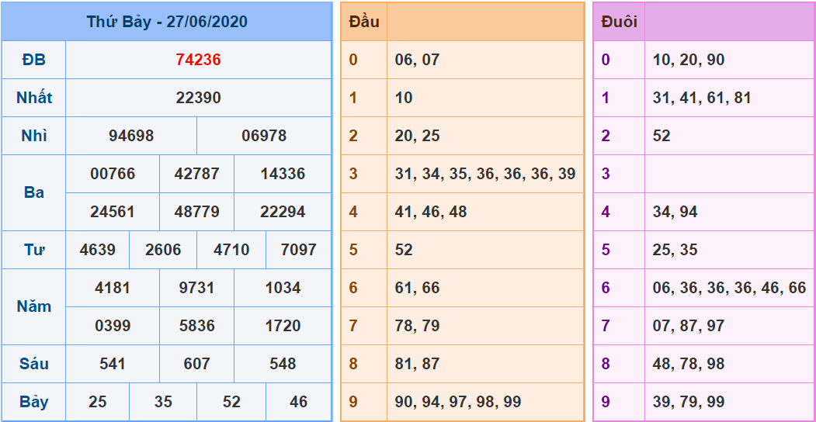Click the Đuôi column header
Screen dimensions: 816x422
619,22
